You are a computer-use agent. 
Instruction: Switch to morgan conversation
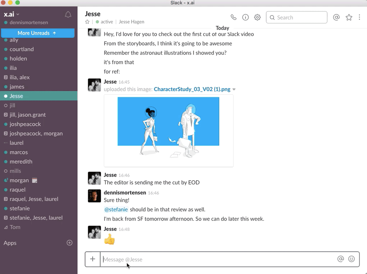[39, 180]
